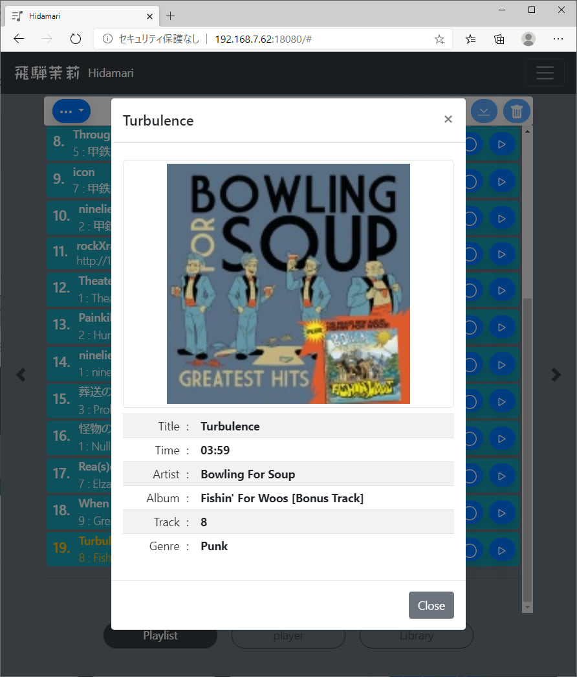Select playlist row 8 Through
Screen dimensions: 577x677
pyautogui.click(x=79, y=143)
